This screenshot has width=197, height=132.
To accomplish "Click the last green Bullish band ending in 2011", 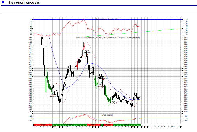I will 127,125.
